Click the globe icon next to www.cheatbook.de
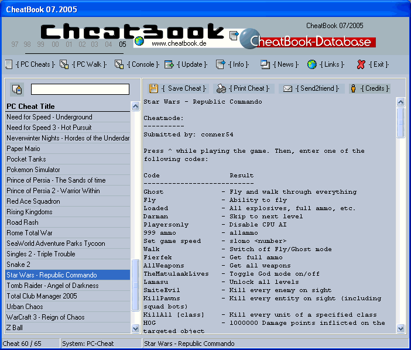The width and height of the screenshot is (411, 350). point(139,41)
